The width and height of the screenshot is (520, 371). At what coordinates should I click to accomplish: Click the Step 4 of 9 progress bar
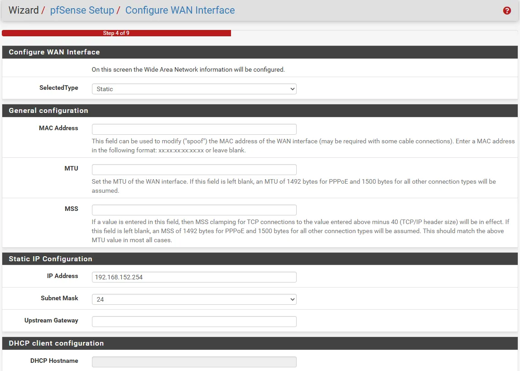tap(116, 33)
